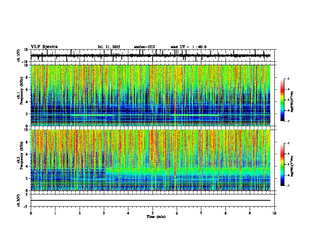Click the 10 minute time axis tick label
Viewport: 309px width, 239px height.
click(274, 213)
